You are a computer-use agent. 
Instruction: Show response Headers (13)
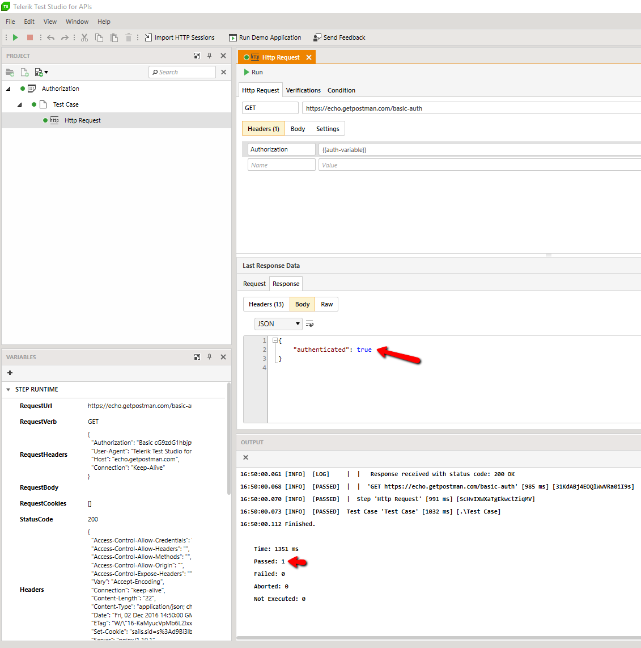(266, 304)
